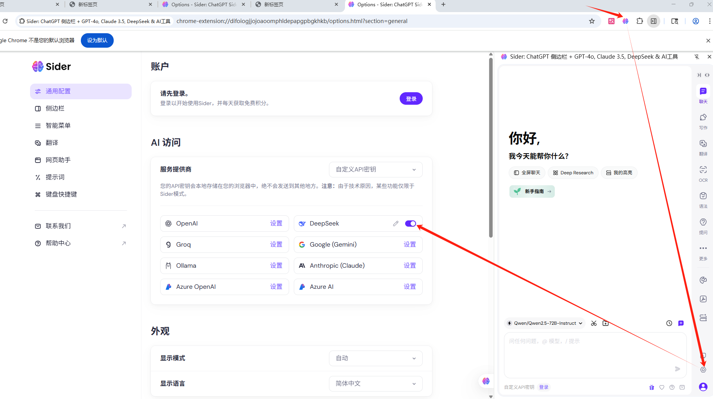Open the 翻译 section in the left settings menu

[x=81, y=143]
